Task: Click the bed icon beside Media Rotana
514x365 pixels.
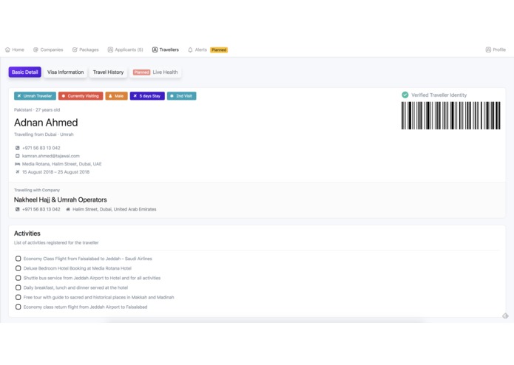Action: pos(17,164)
